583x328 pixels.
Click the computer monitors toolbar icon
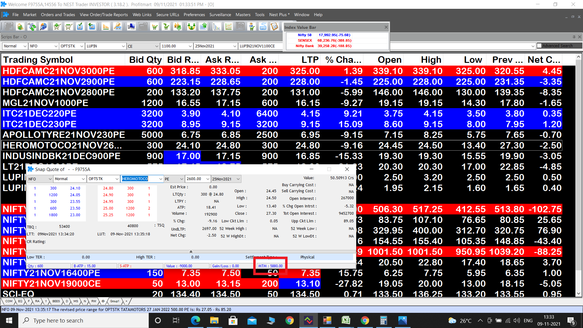coord(131,27)
